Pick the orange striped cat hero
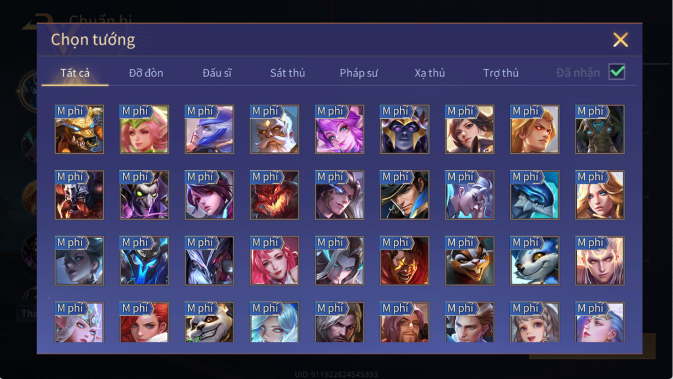The image size is (673, 379). [x=470, y=261]
